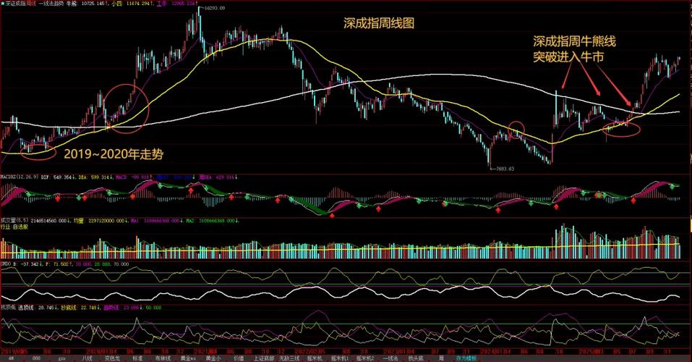The height and width of the screenshot is (362, 692).
Task: Switch to the 摇米机 template tab
Action: click(315, 358)
